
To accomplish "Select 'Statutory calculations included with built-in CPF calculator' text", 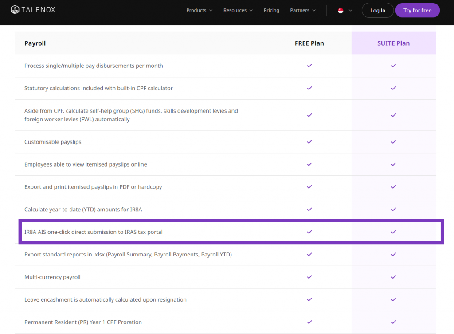I will tap(98, 88).
